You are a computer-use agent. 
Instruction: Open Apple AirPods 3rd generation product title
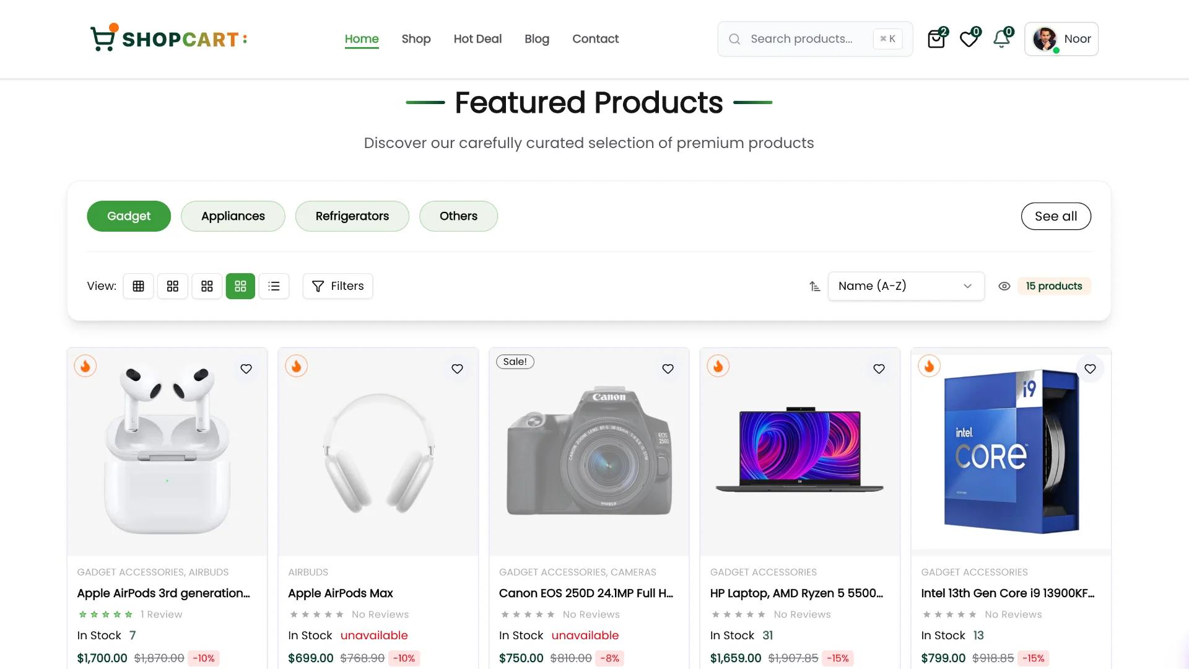click(163, 593)
